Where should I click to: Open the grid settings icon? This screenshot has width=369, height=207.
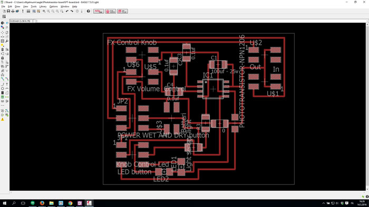point(4,16)
